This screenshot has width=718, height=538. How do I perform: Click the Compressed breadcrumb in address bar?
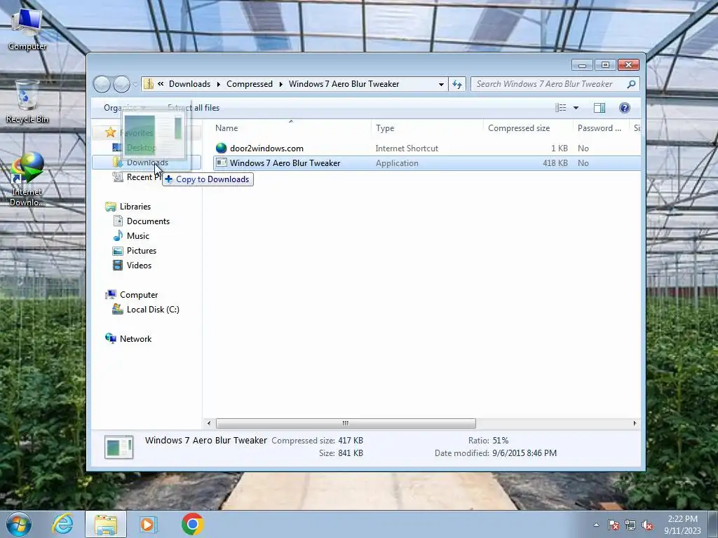(250, 84)
